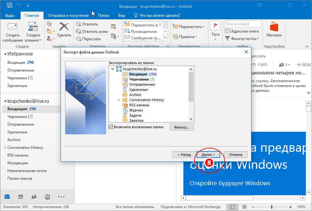
Task: Click the zoom slider in status bar
Action: click(272, 207)
